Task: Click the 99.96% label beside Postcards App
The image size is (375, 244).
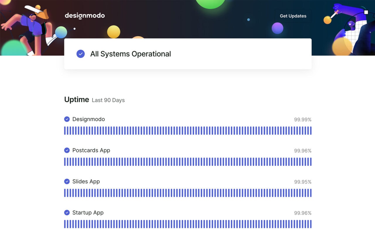Action: (303, 151)
